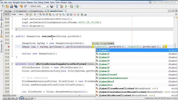Switch to the Upload.html tab
Image resolution: width=178 pixels, height=100 pixels.
click(x=23, y=11)
